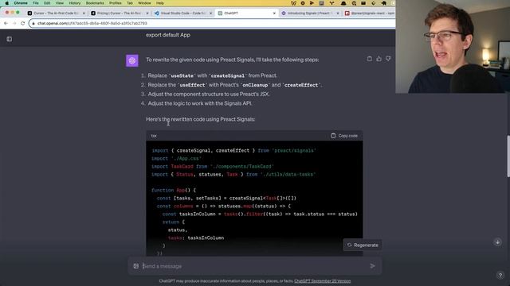Close the ChatGPT tab

coord(274,14)
